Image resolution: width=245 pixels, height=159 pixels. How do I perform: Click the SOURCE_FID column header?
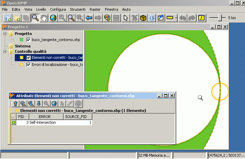pyautogui.click(x=78, y=117)
